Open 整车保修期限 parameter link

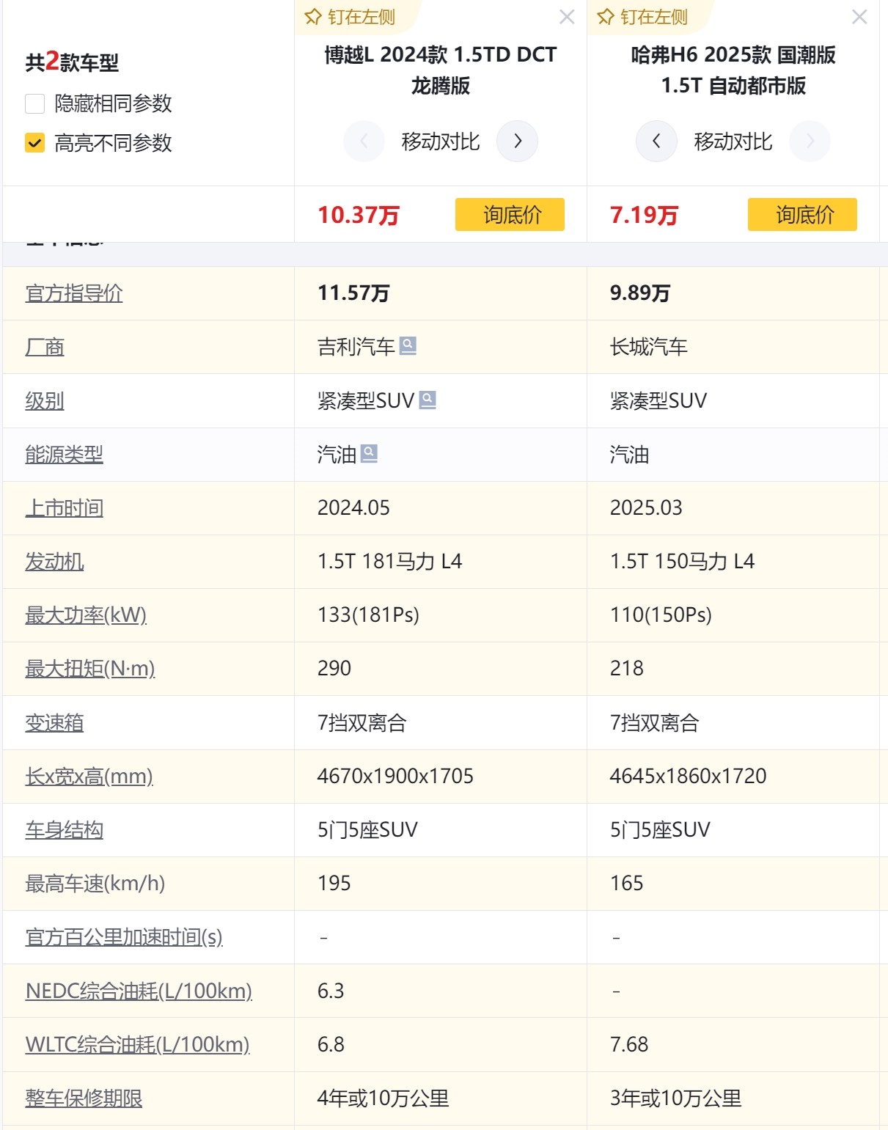click(x=84, y=1098)
